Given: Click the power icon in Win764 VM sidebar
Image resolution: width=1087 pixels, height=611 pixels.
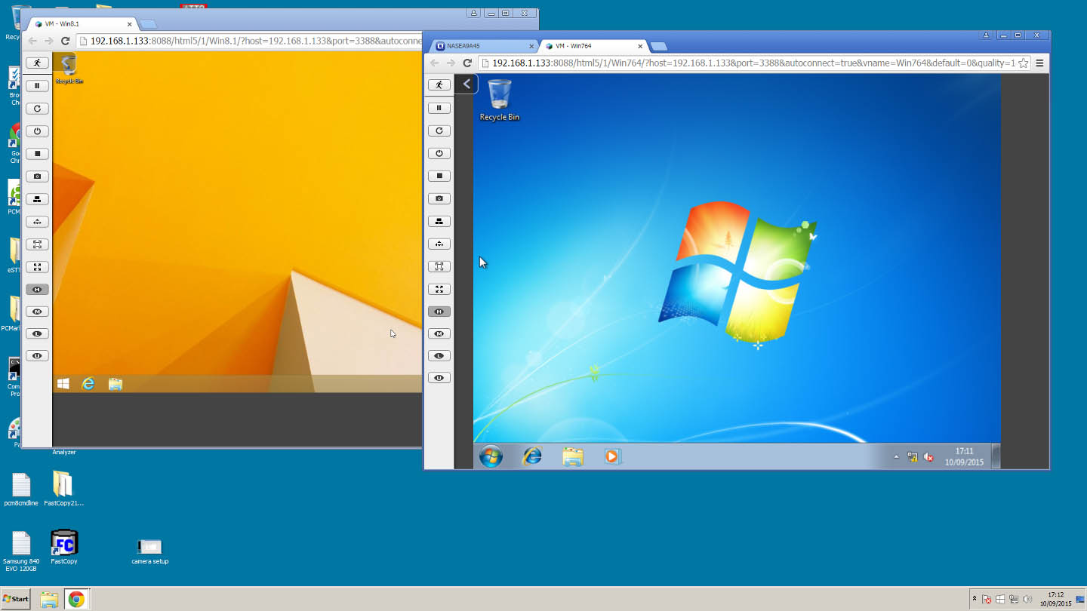Looking at the screenshot, I should tap(439, 153).
